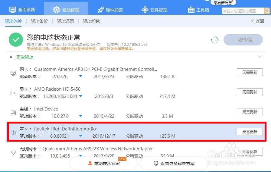Open version dropdown for 15.200.1062.1004
The image size is (271, 172).
(80, 96)
